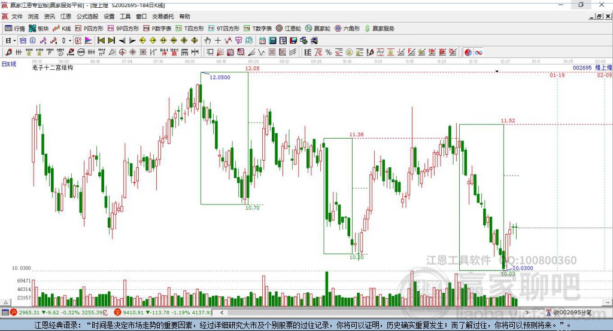Open the candlestick style dropdown arrow
This screenshot has height=331, width=613.
70,40
